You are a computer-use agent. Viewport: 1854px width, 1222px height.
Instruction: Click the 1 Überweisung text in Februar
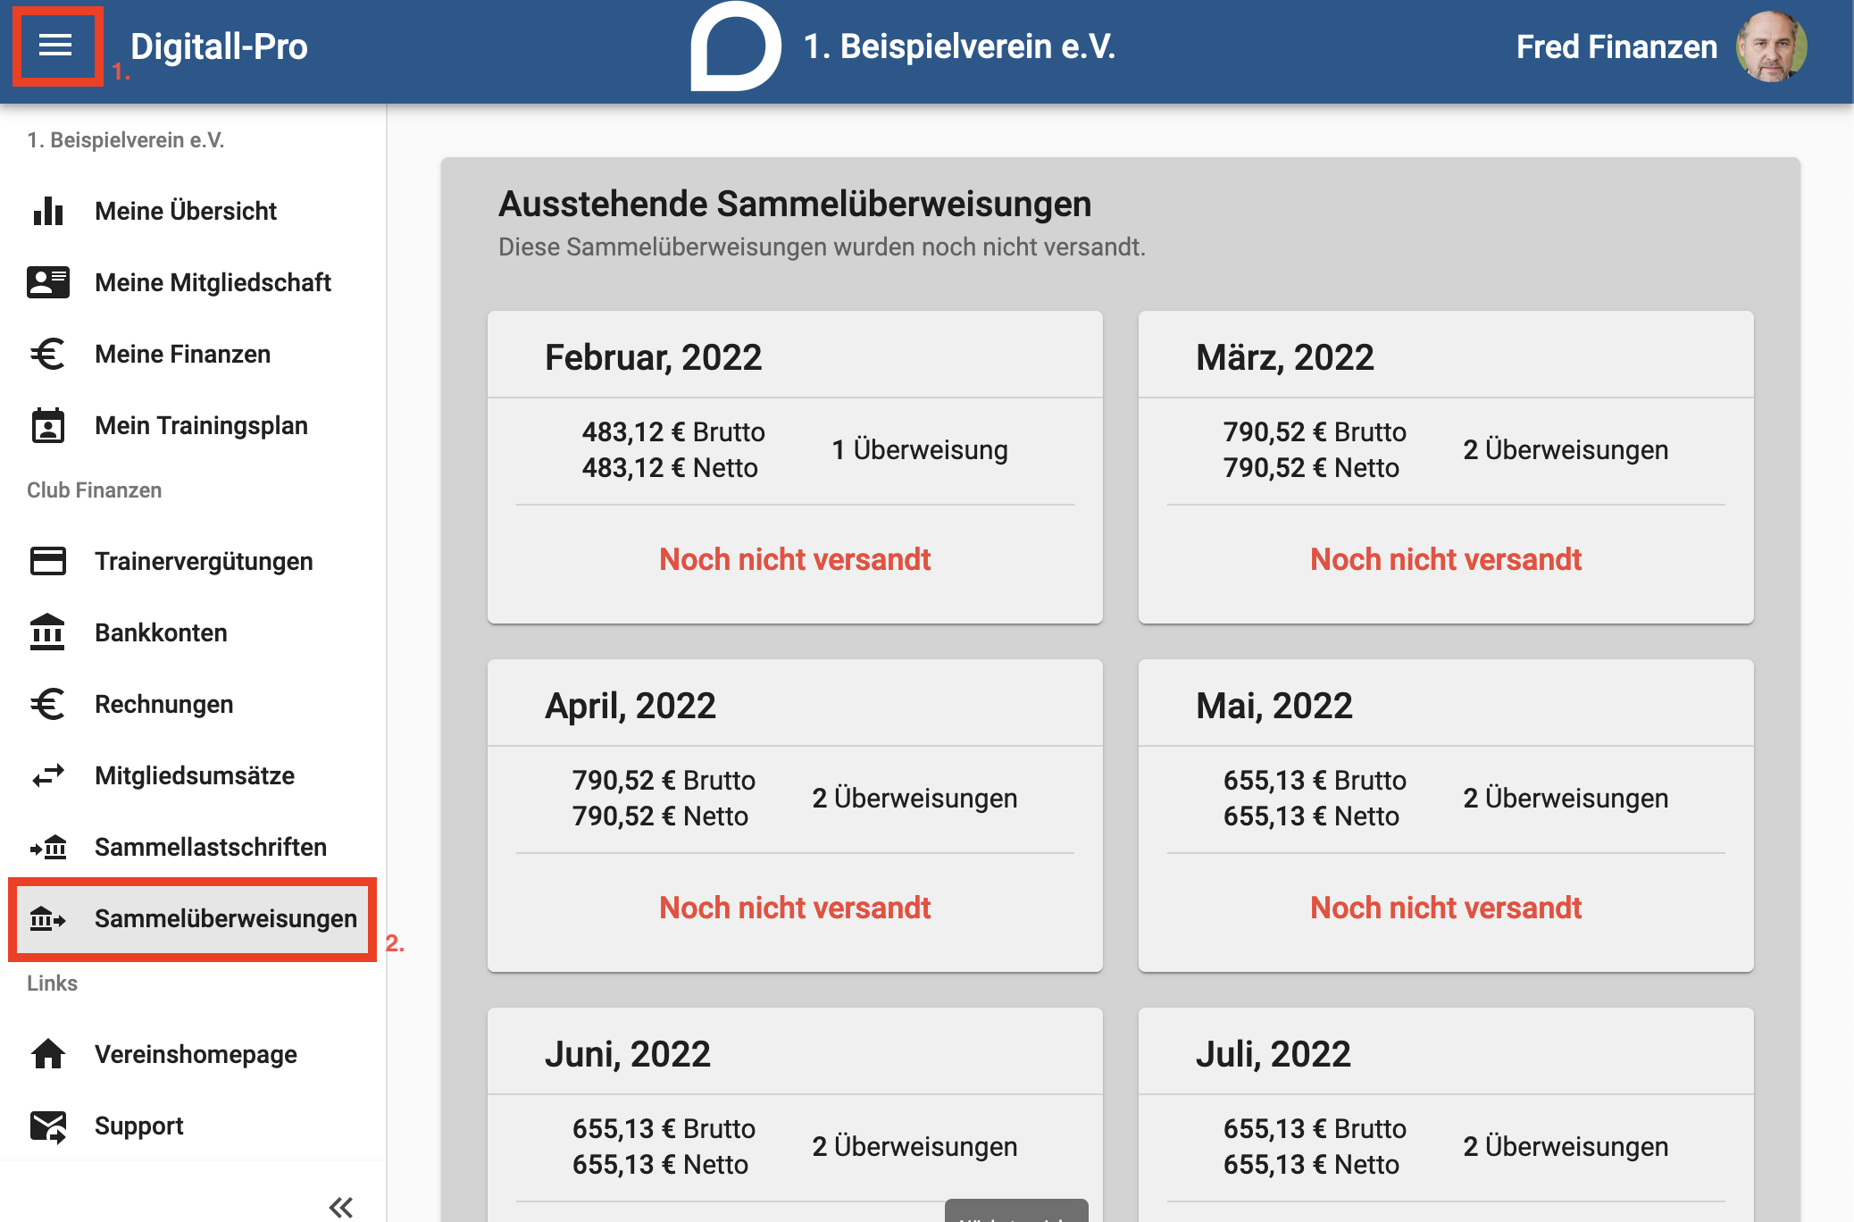click(920, 449)
